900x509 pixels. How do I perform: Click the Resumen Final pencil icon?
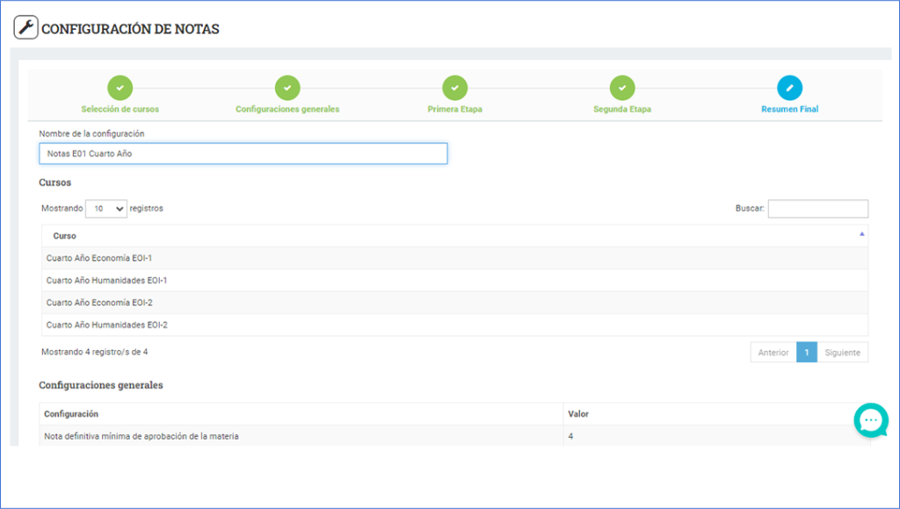789,88
